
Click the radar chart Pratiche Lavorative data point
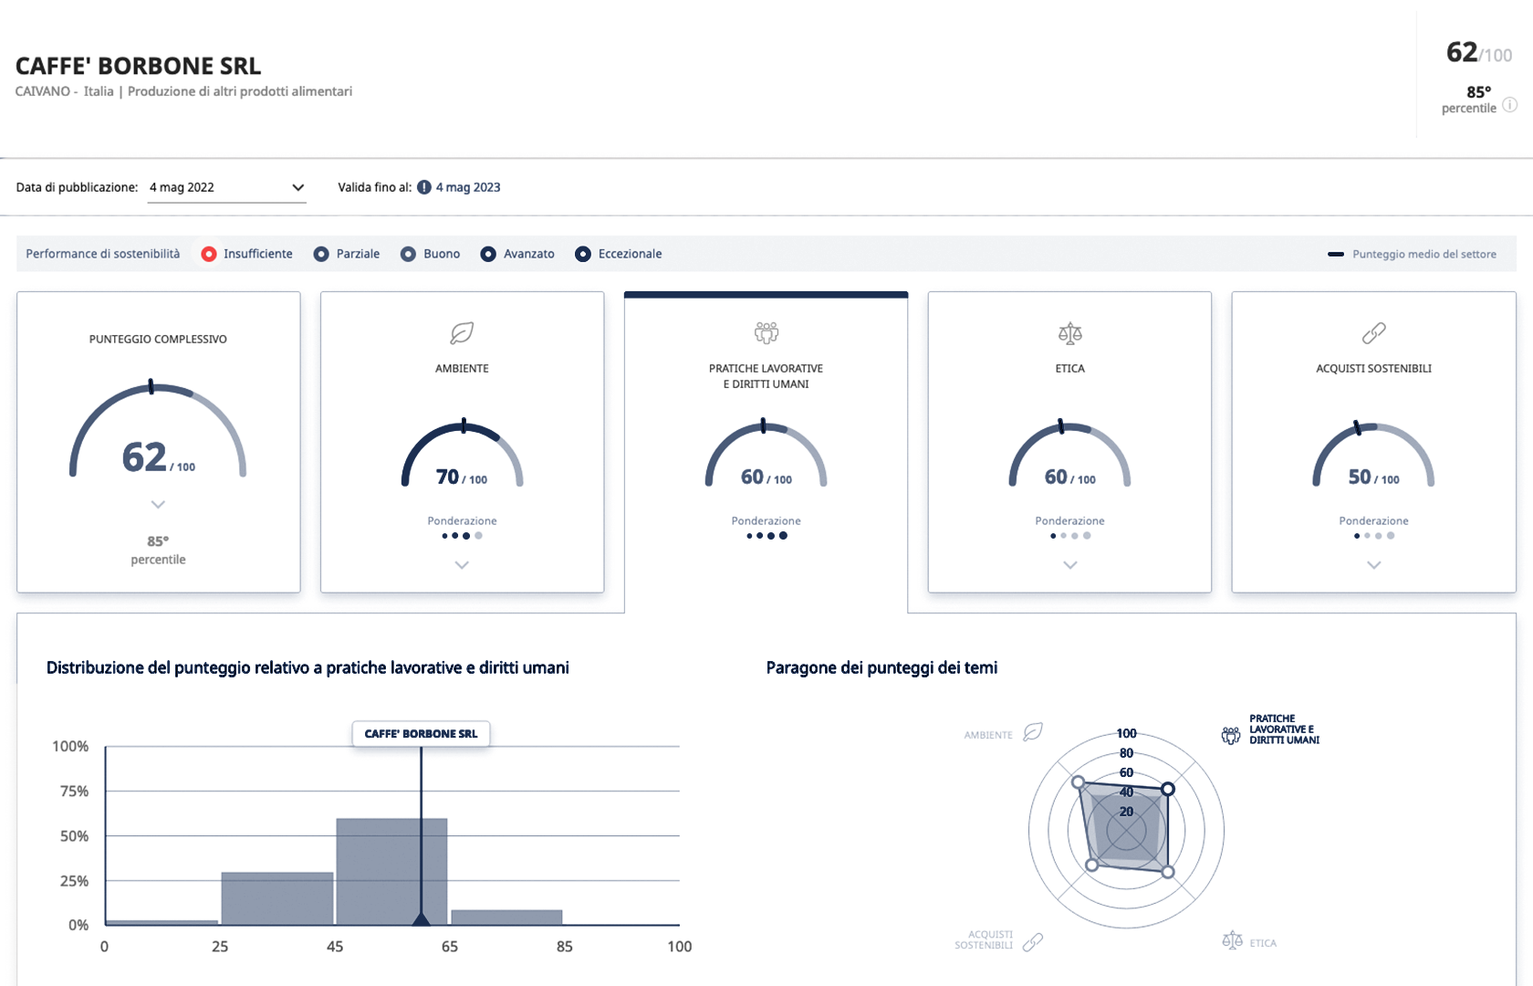(x=1168, y=789)
